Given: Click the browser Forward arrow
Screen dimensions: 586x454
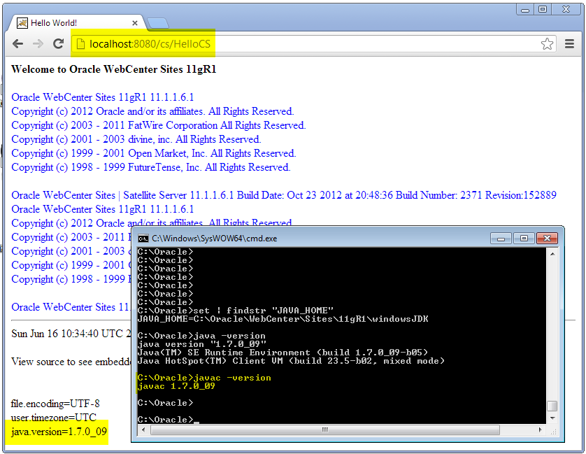Looking at the screenshot, I should [38, 44].
